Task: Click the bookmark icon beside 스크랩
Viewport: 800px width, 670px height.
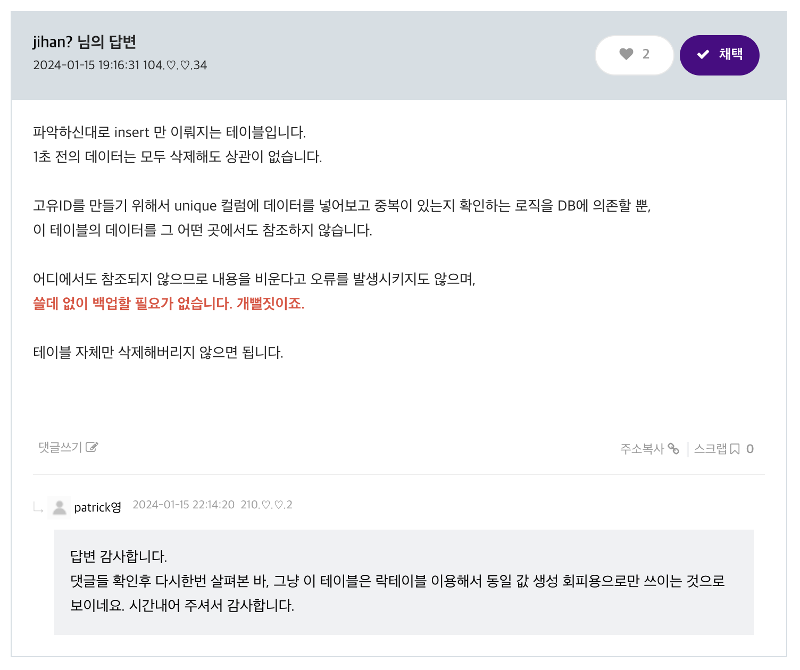Action: pyautogui.click(x=735, y=449)
